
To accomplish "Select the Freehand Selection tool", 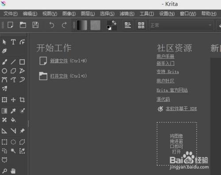I will coord(4,151).
